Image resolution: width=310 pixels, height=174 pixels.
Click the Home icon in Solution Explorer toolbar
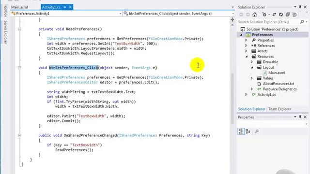point(255,14)
